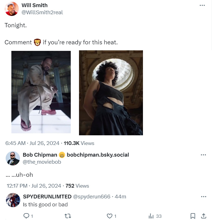Viewport: 212px width, 220px height.
Task: Open more options on Will Smith's tweet
Action: coord(202,5)
